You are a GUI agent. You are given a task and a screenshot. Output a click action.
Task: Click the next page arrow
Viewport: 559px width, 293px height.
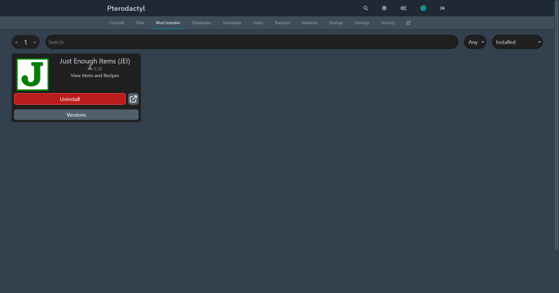[35, 42]
